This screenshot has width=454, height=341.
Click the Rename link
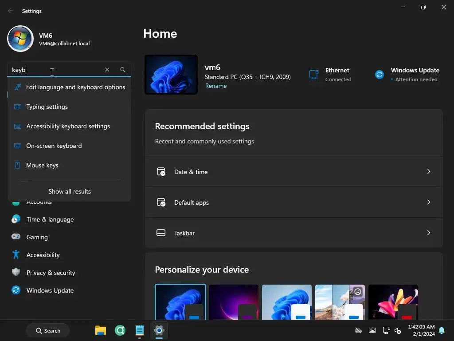pyautogui.click(x=216, y=86)
